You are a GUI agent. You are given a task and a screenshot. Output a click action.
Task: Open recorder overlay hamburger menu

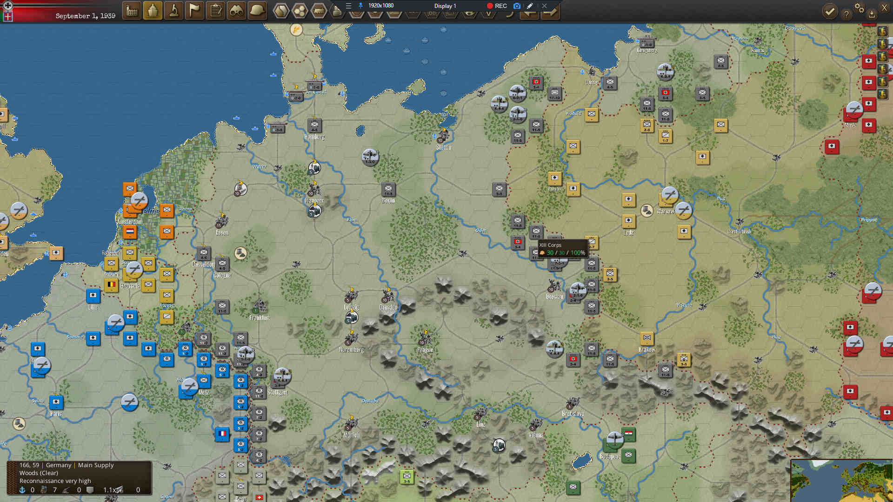click(x=348, y=6)
